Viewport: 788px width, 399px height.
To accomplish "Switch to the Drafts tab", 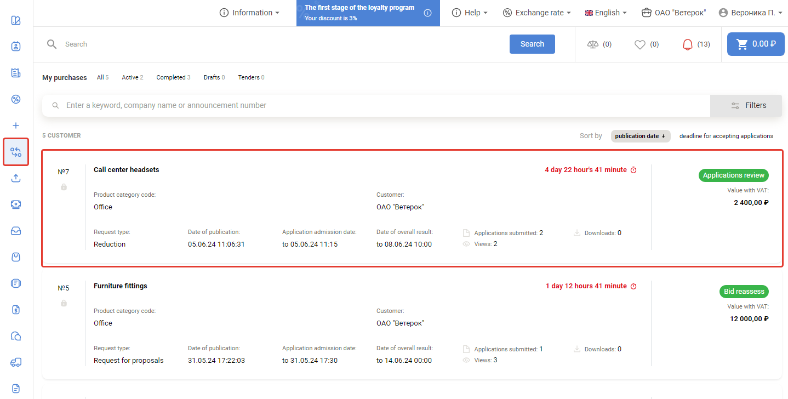I will pyautogui.click(x=214, y=77).
